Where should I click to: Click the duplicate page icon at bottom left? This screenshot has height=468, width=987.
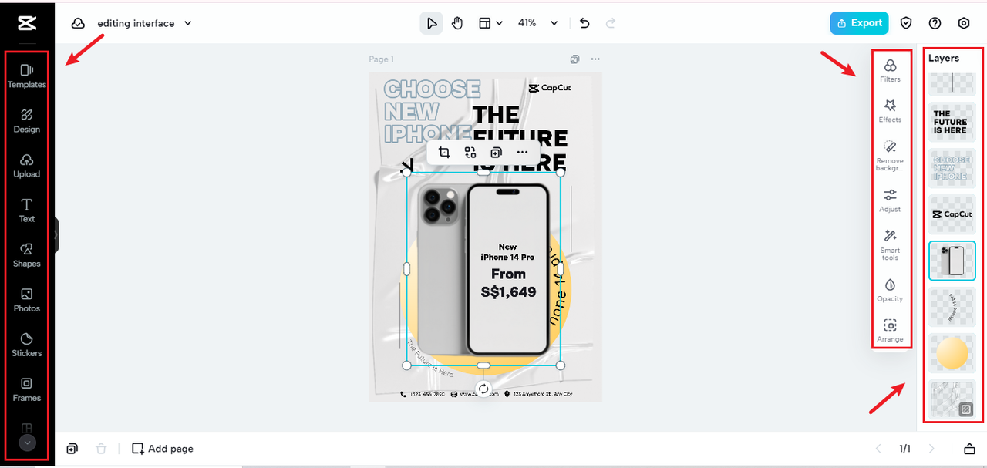click(x=72, y=449)
